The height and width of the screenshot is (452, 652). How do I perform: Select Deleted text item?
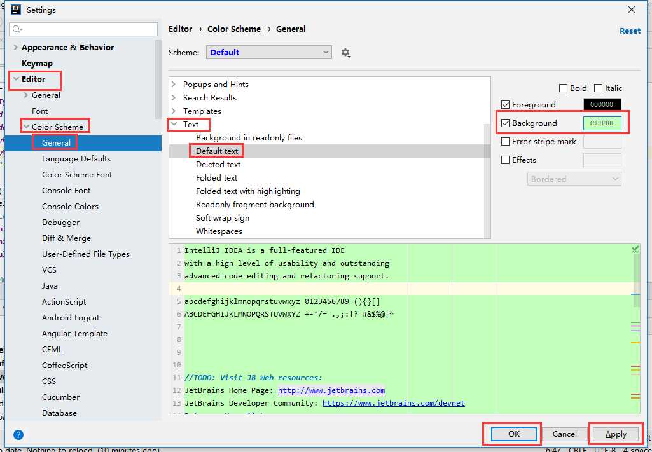coord(218,164)
